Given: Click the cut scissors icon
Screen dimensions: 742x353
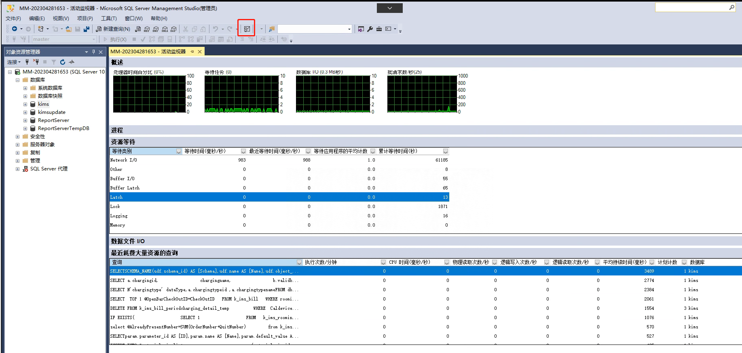Looking at the screenshot, I should pos(186,29).
